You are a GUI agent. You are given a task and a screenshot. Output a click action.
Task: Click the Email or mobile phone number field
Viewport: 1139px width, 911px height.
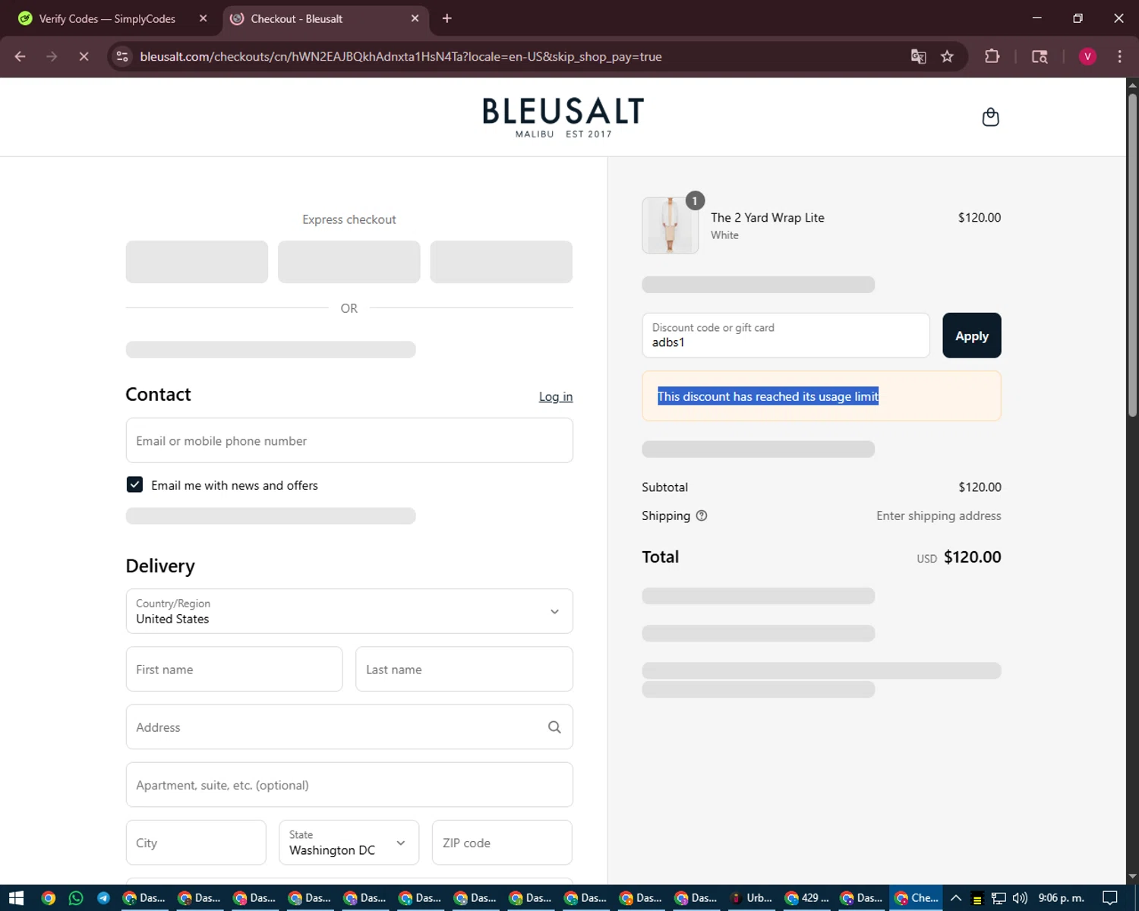click(x=349, y=440)
